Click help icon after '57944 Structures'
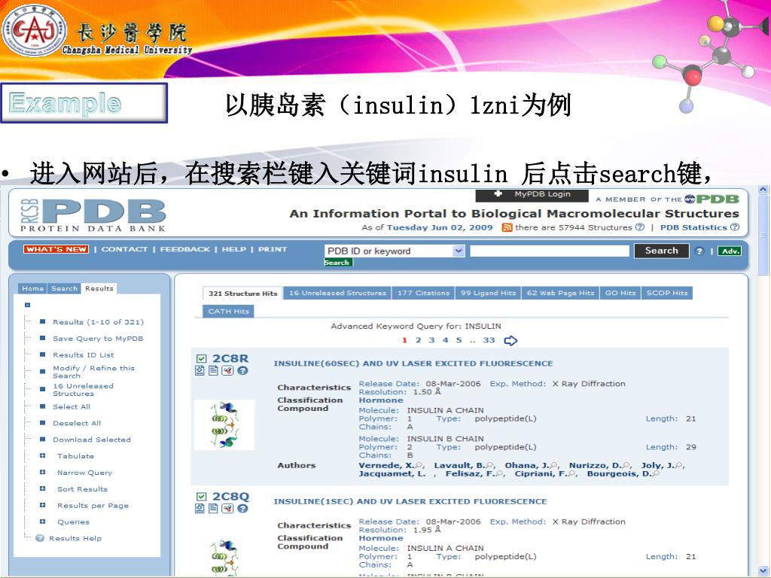This screenshot has width=771, height=578. 640,227
